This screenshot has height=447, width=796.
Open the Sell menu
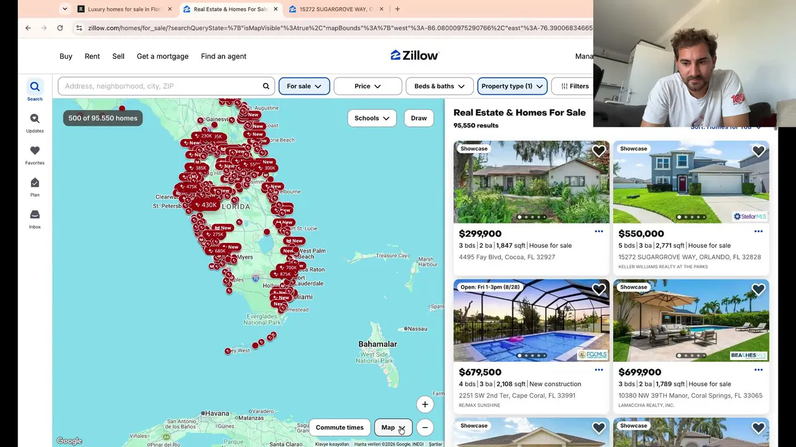click(118, 56)
